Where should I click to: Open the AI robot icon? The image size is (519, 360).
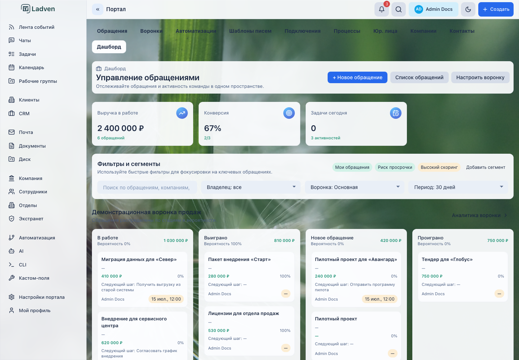pyautogui.click(x=12, y=251)
